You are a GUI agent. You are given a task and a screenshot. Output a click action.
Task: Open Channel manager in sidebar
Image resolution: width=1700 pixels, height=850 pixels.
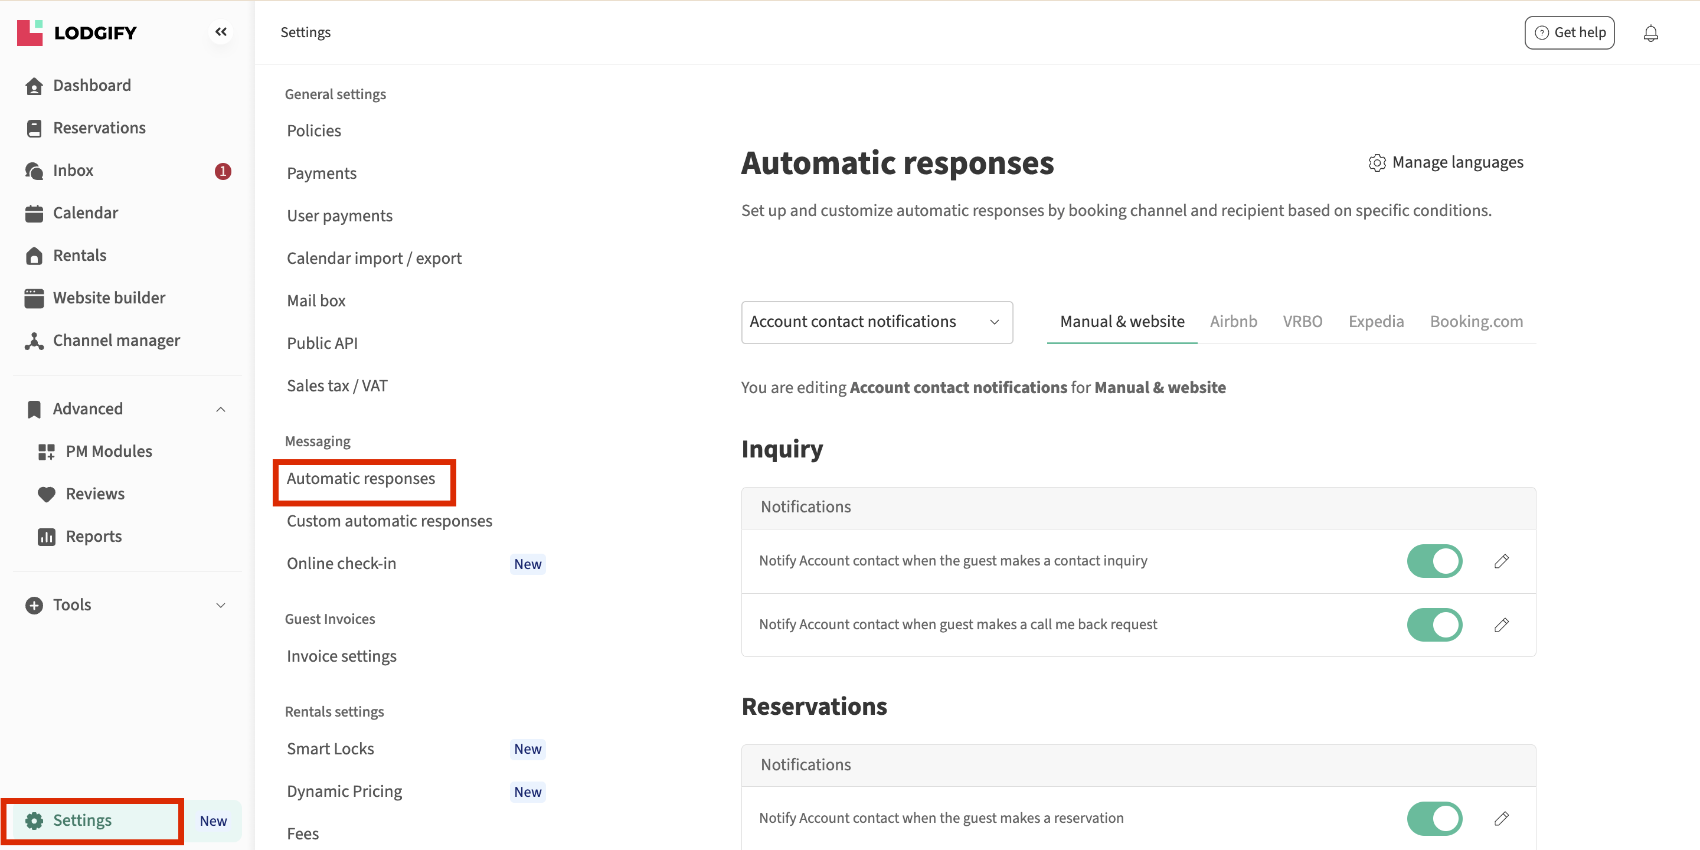pyautogui.click(x=116, y=341)
